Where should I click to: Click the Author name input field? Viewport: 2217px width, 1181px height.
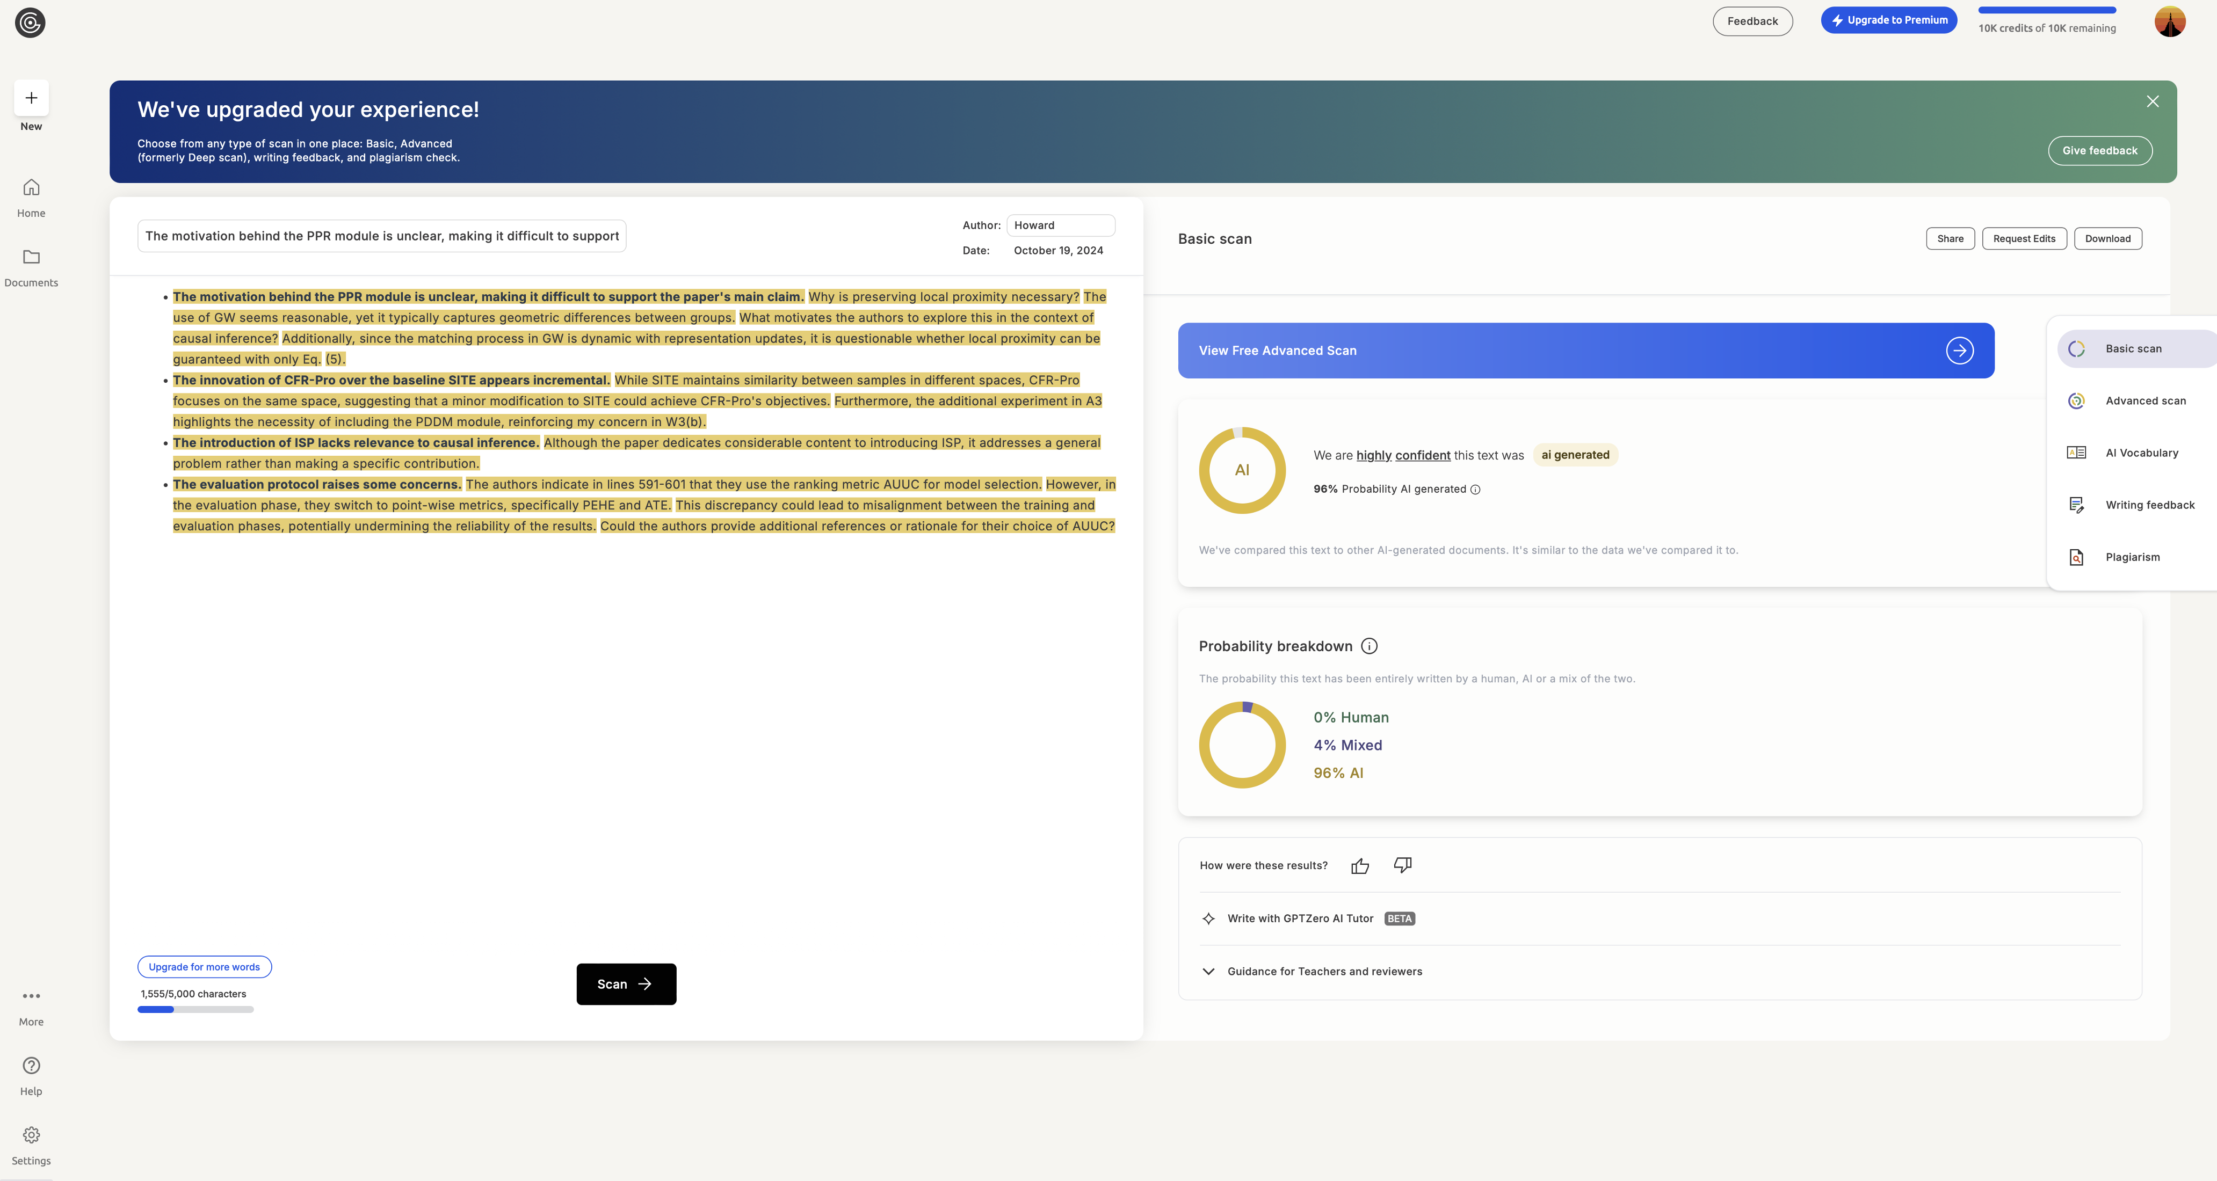[1060, 225]
